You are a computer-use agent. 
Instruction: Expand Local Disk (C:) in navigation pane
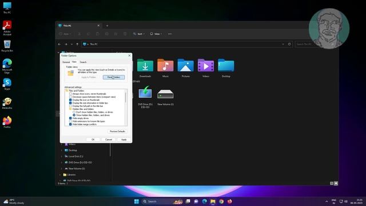62,156
